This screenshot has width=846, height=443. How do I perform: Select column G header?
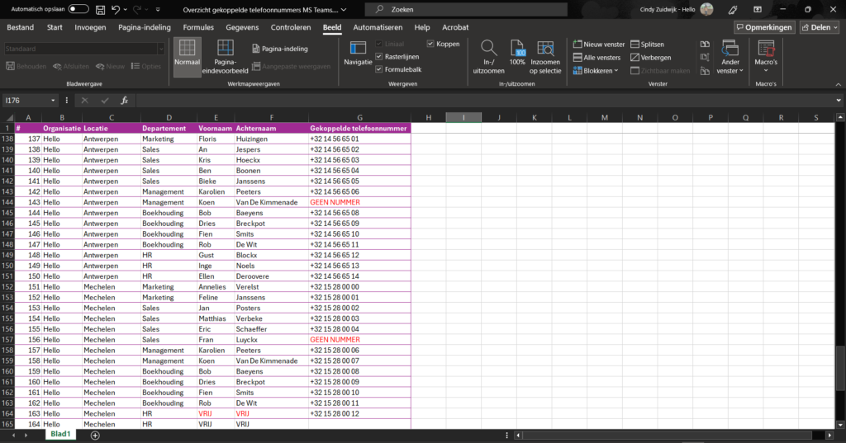pos(359,117)
